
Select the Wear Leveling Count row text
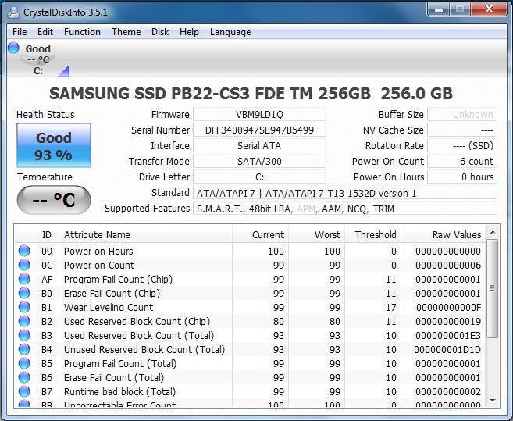click(x=109, y=308)
